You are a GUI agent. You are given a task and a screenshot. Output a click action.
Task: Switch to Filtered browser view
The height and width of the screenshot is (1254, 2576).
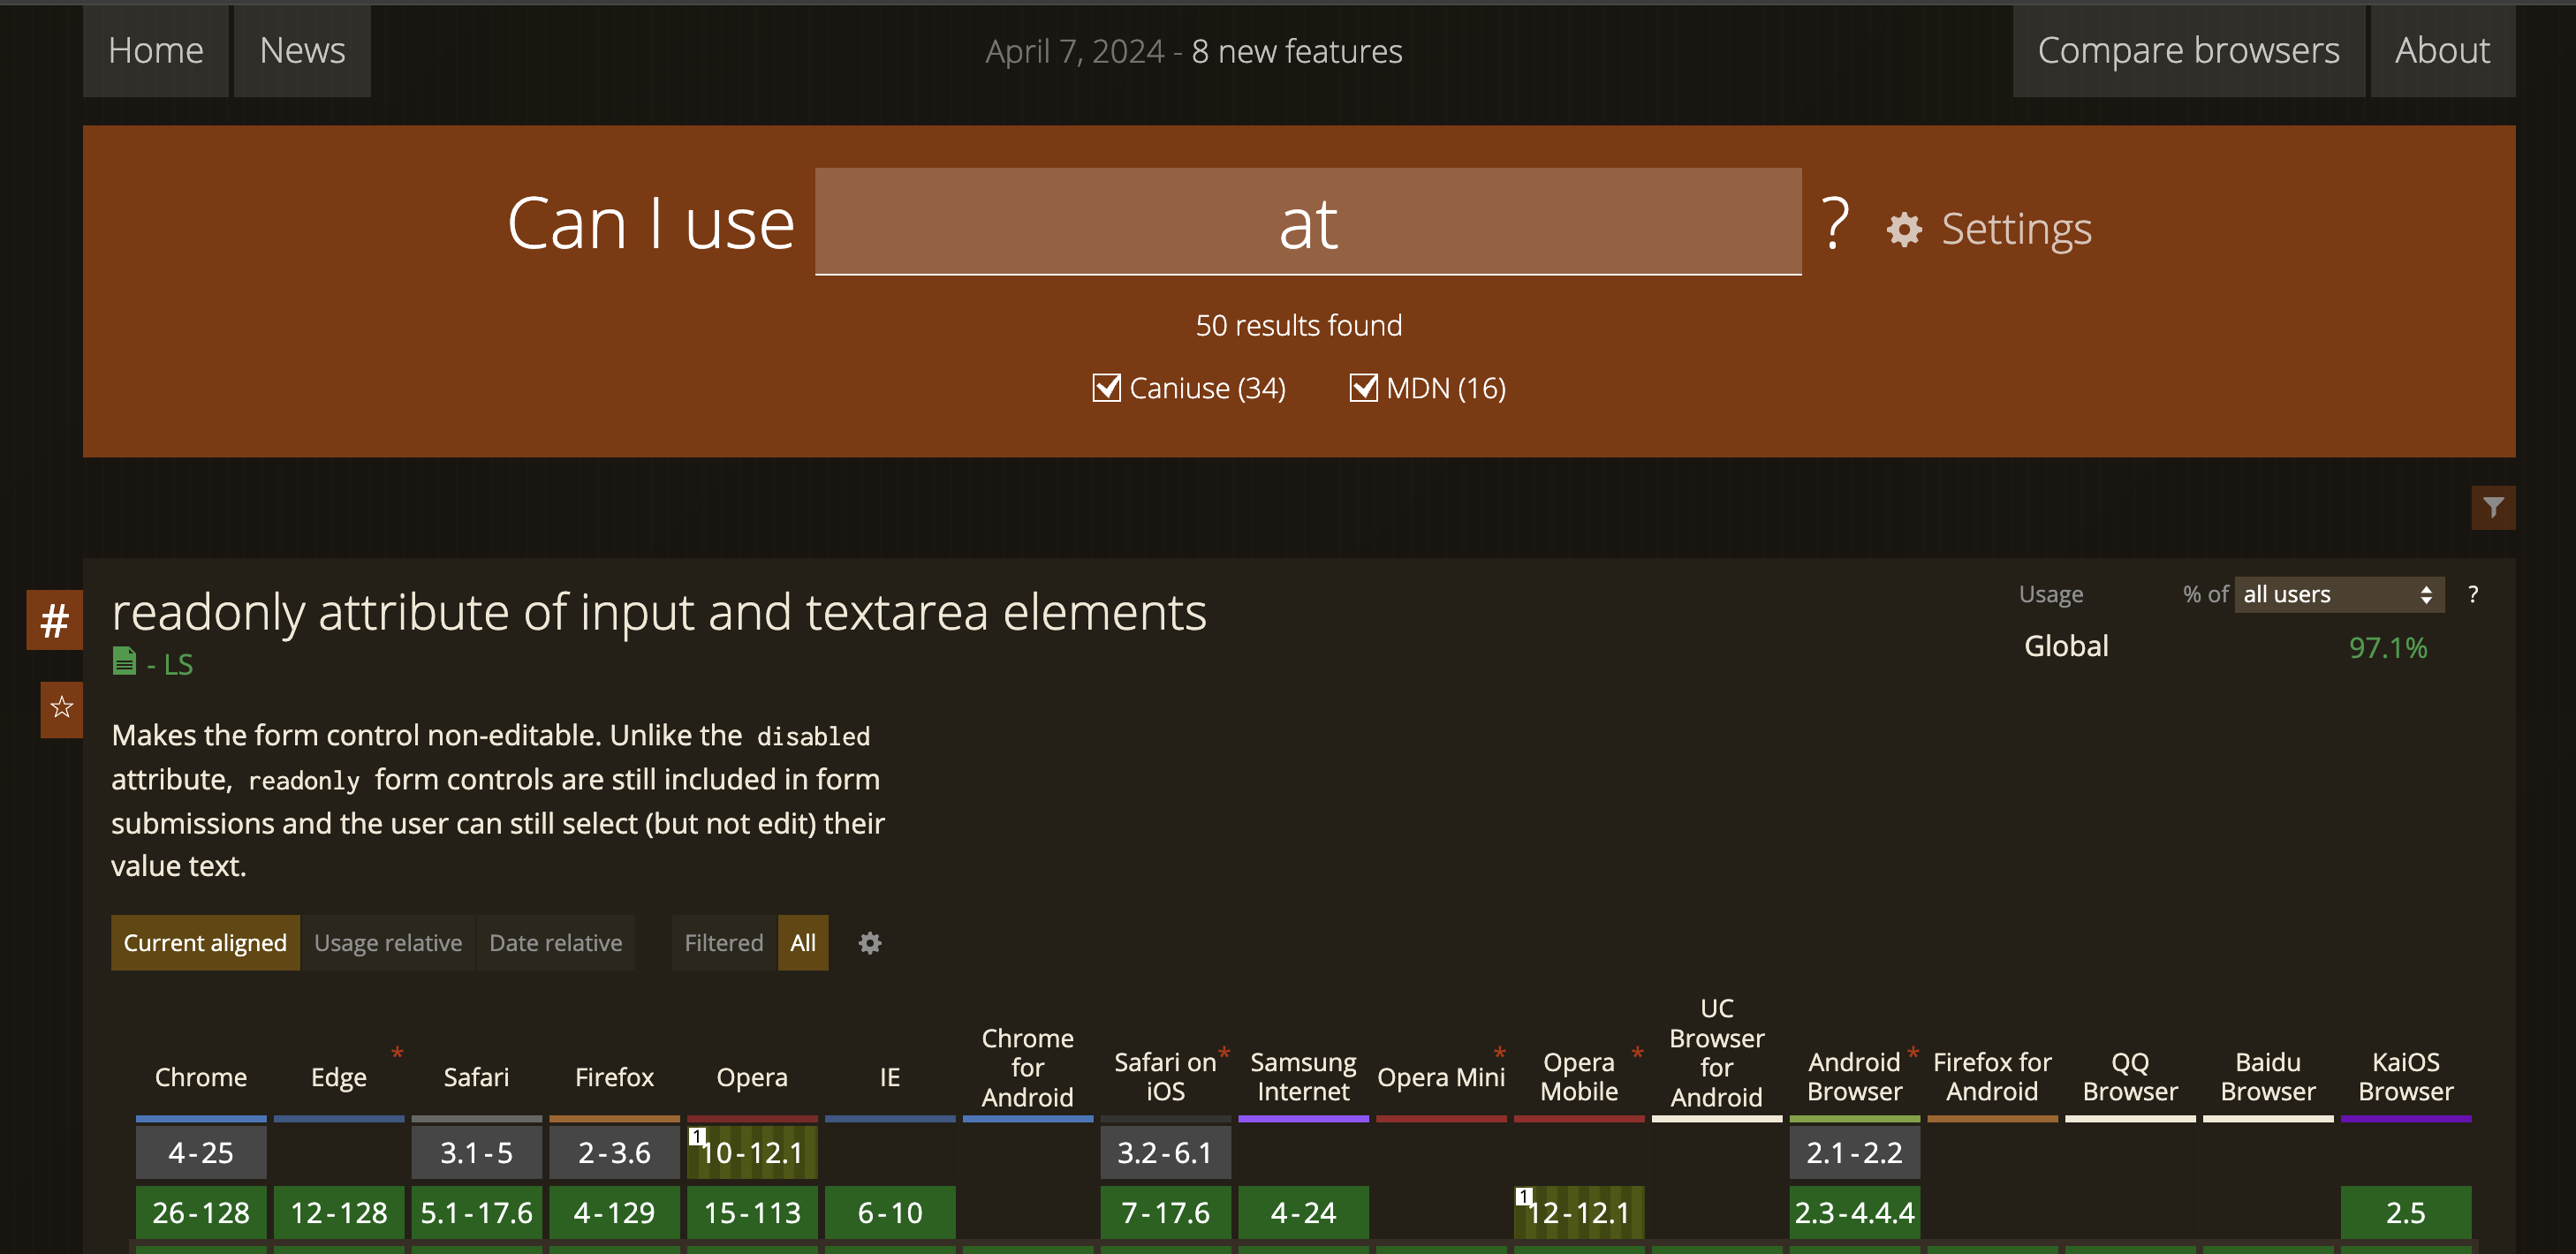(x=723, y=943)
